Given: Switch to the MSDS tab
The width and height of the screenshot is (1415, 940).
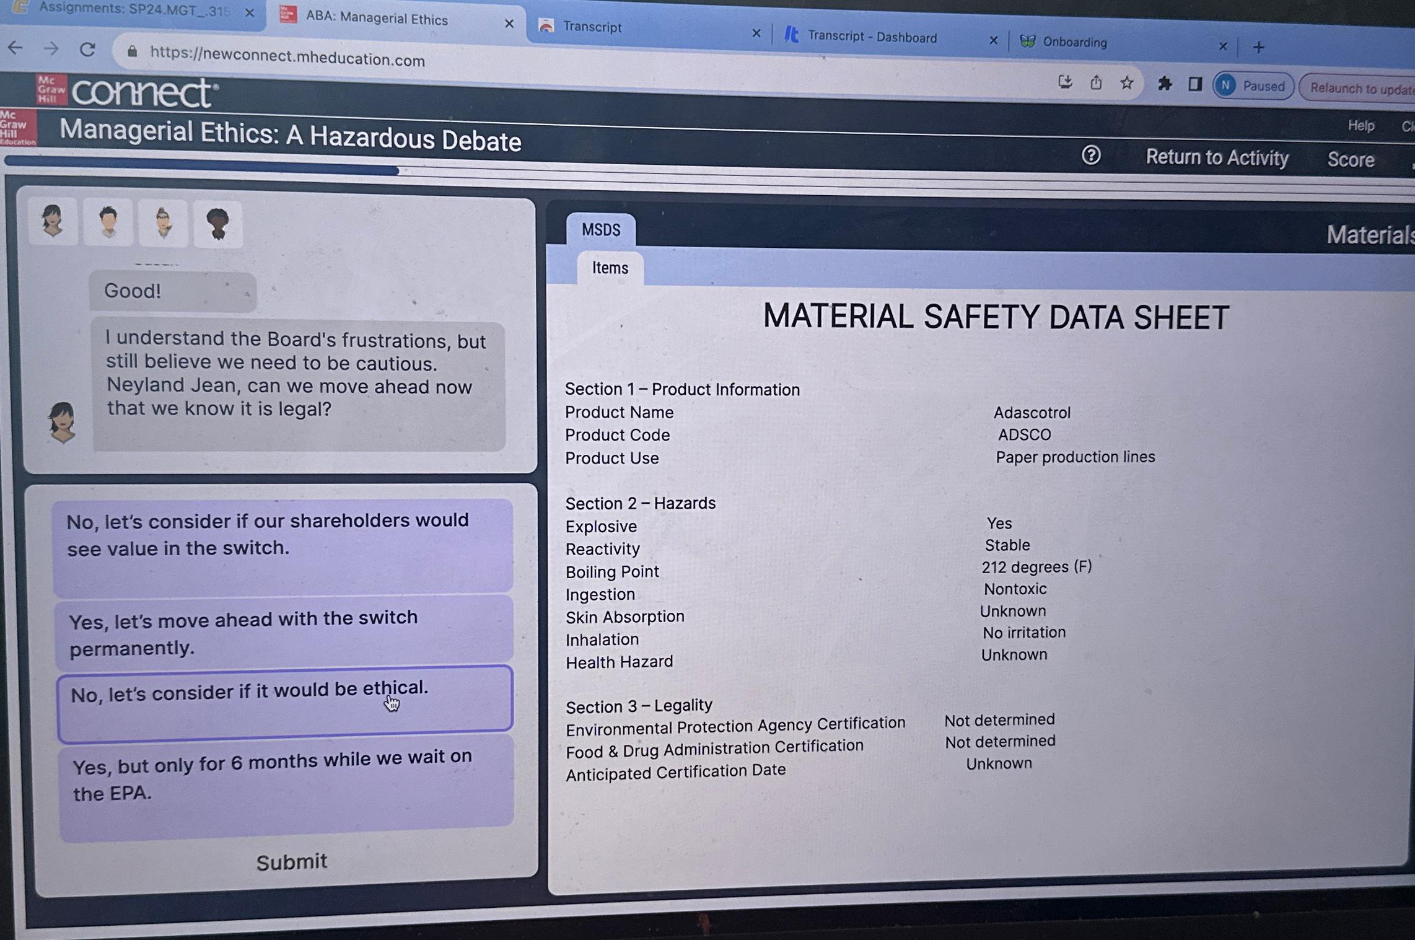Looking at the screenshot, I should (x=602, y=230).
